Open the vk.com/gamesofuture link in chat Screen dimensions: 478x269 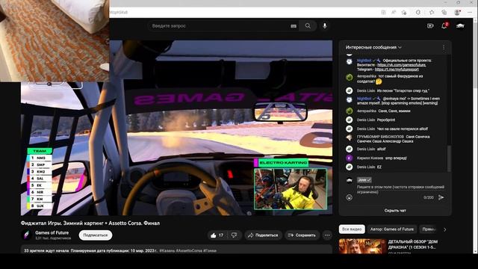pyautogui.click(x=402, y=65)
